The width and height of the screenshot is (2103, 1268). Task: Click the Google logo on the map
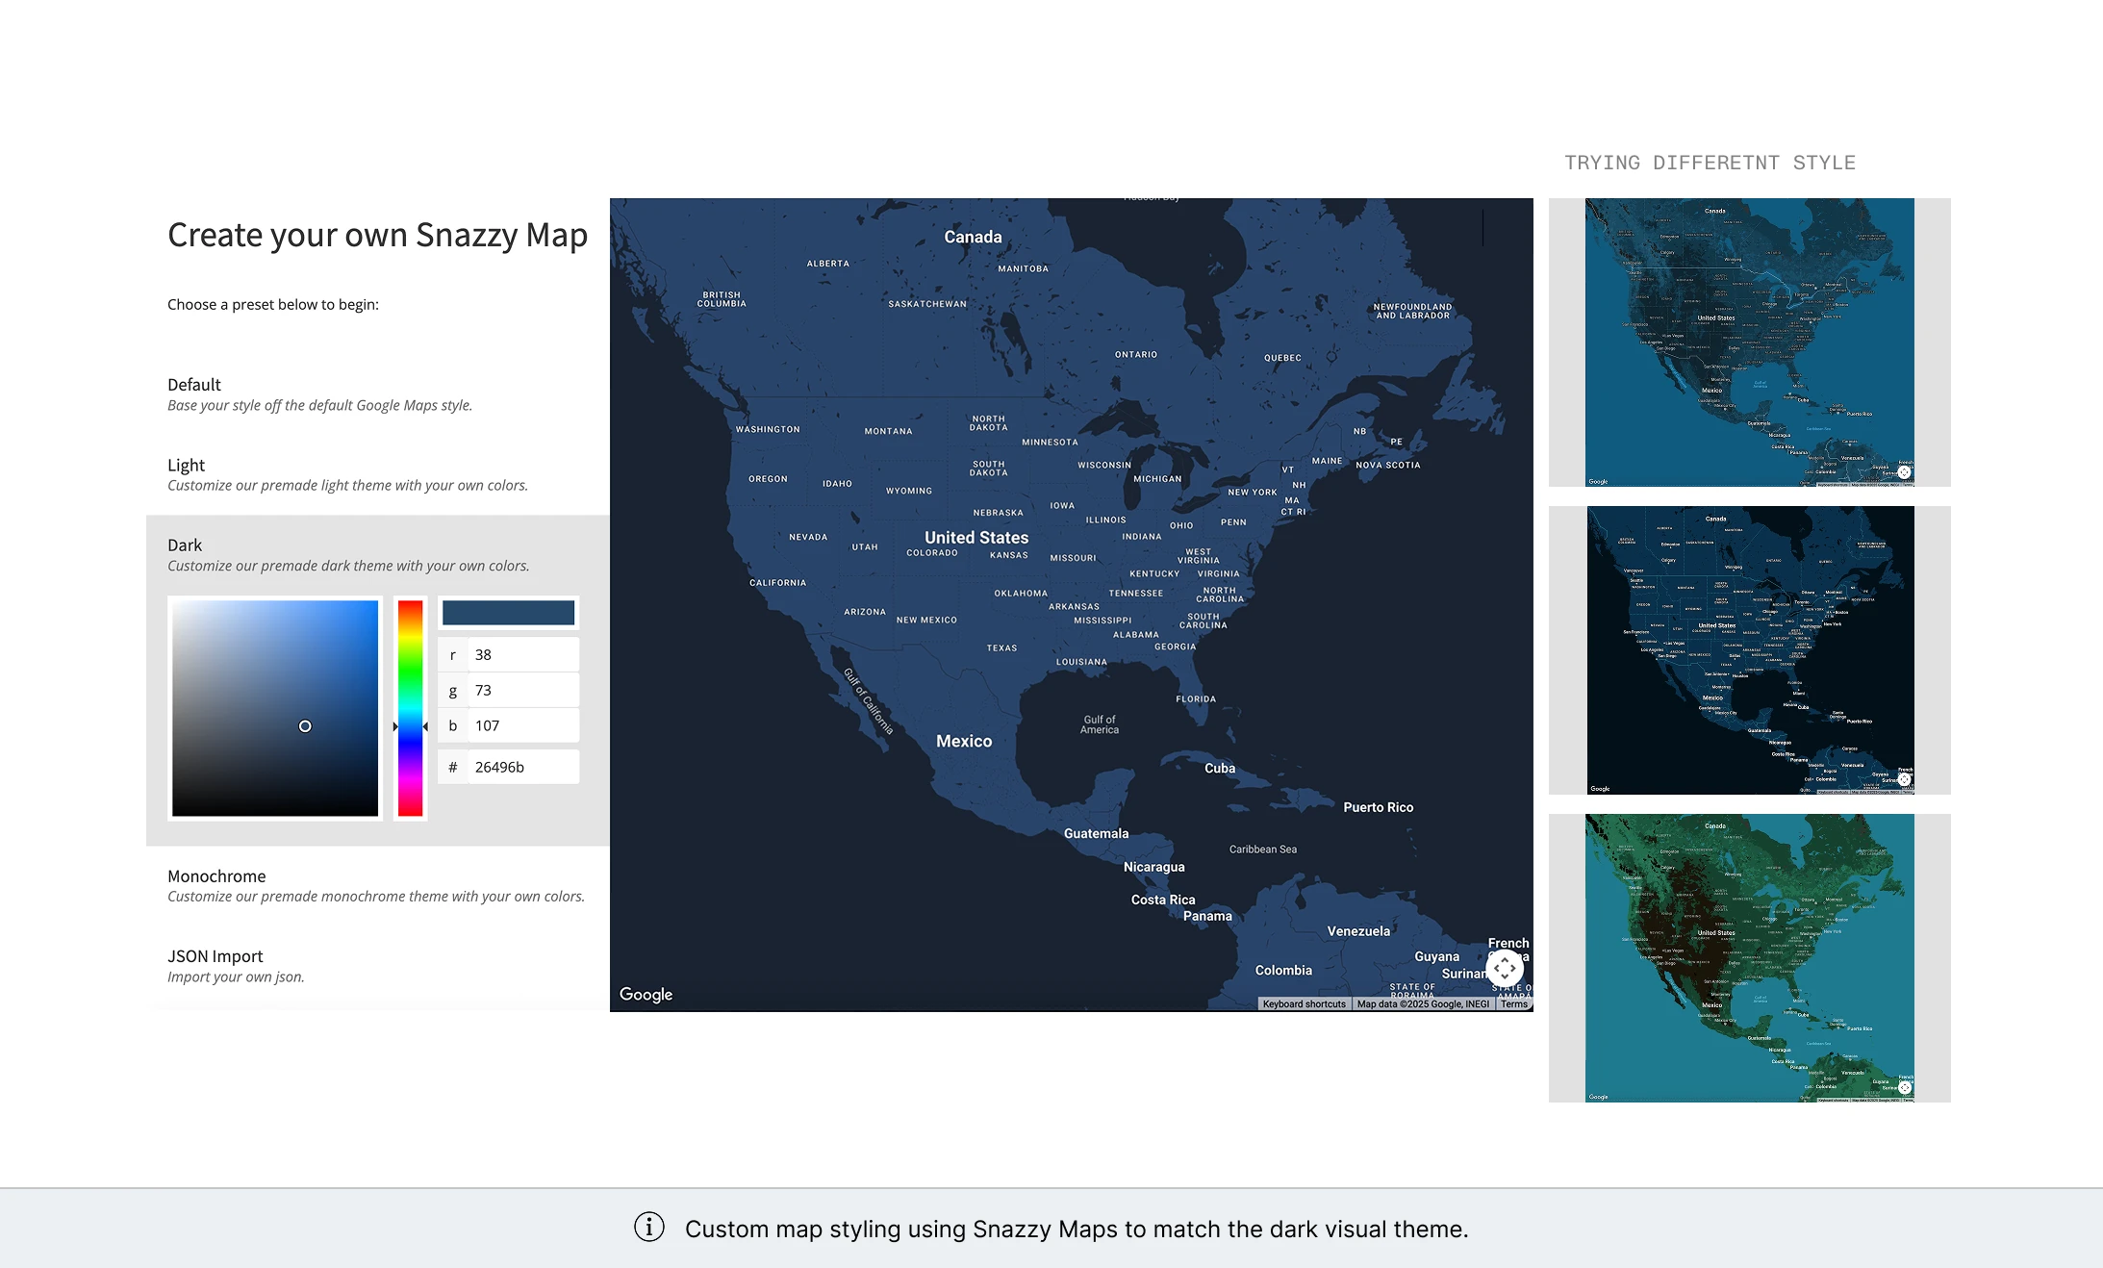point(646,994)
